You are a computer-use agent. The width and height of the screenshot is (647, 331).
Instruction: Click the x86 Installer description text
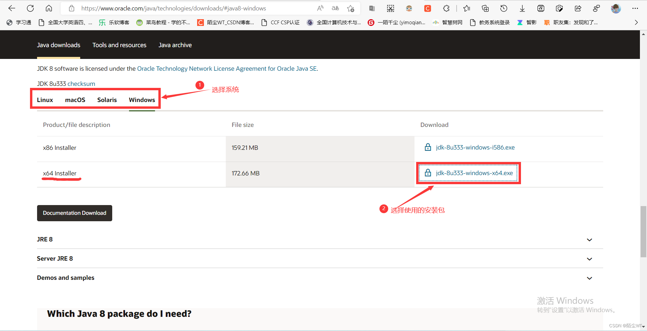coord(60,148)
